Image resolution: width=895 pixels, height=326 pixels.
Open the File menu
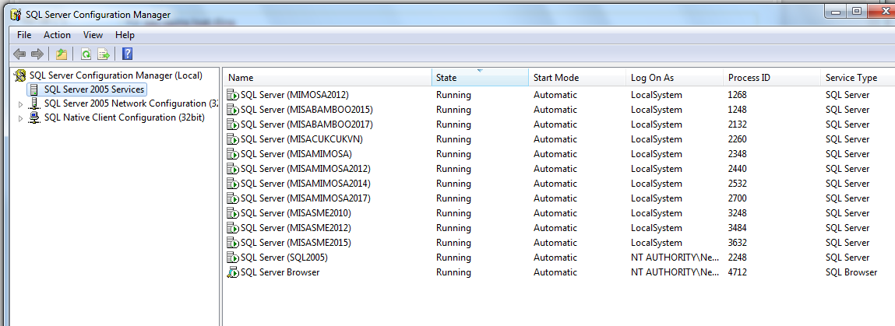coord(24,35)
